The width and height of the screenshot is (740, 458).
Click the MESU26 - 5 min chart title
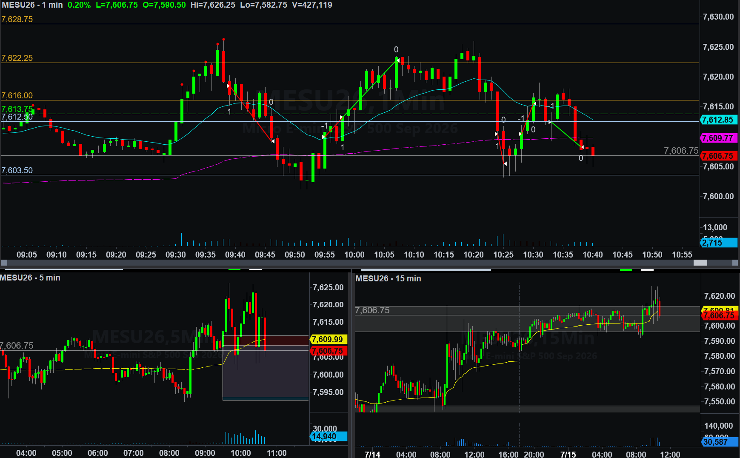click(30, 278)
